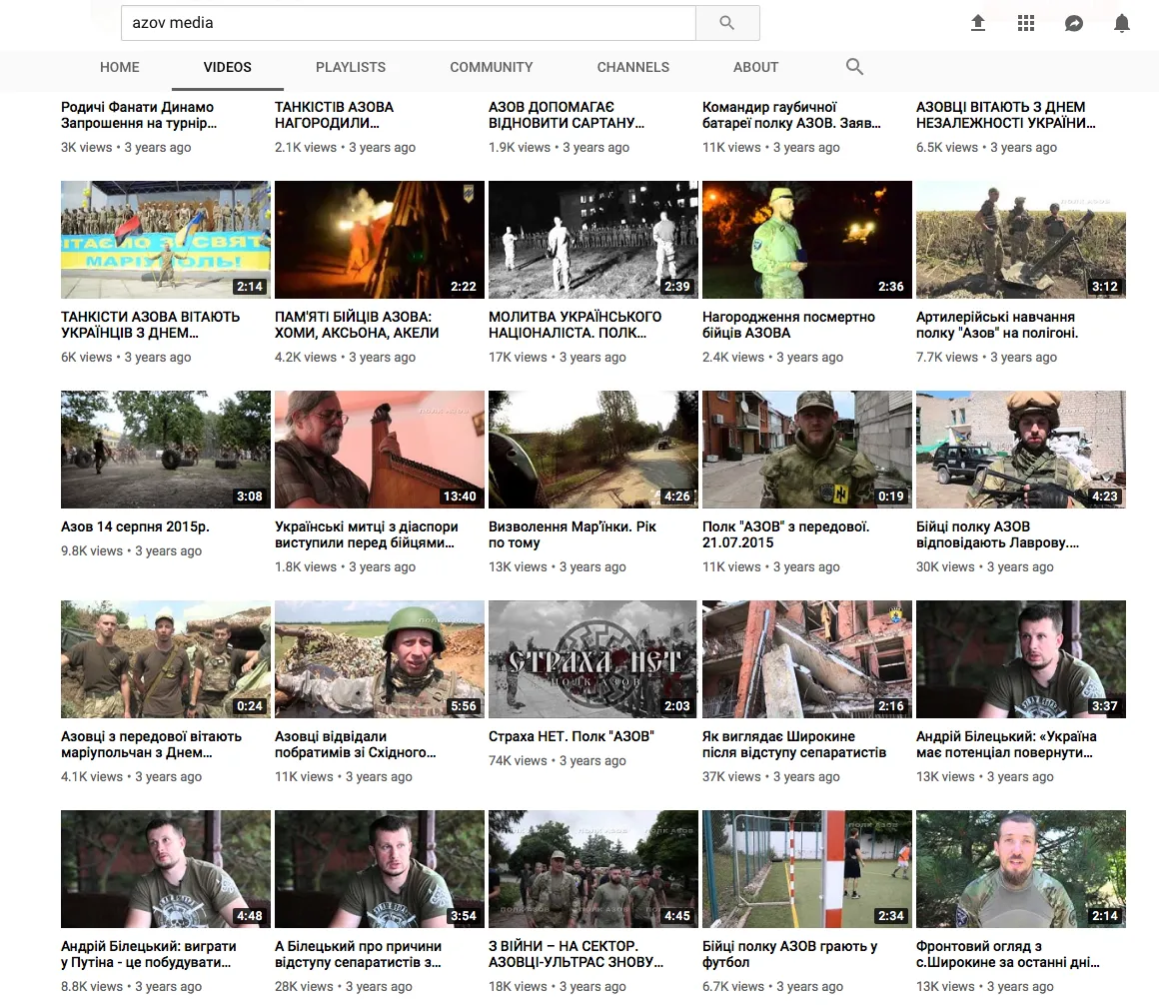
Task: Click the upload video icon
Action: [x=978, y=23]
